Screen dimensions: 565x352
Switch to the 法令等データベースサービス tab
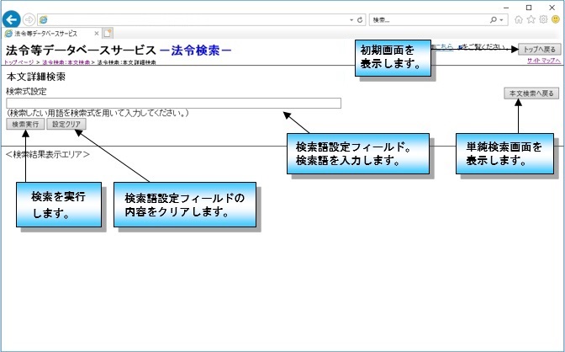coord(46,34)
